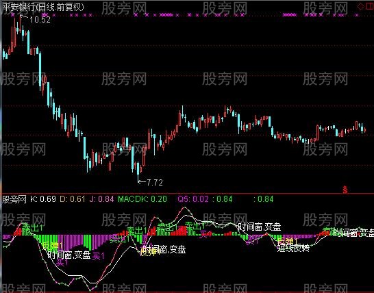Click the 7.72 low price label
This screenshot has height=293, width=374.
point(155,183)
